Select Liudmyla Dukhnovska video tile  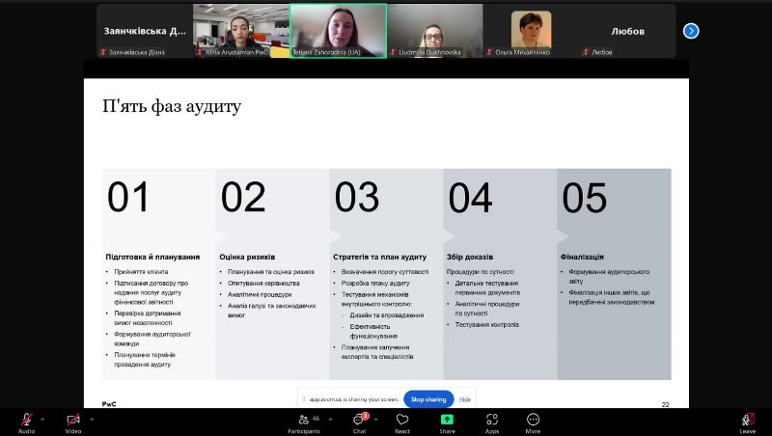tap(435, 31)
